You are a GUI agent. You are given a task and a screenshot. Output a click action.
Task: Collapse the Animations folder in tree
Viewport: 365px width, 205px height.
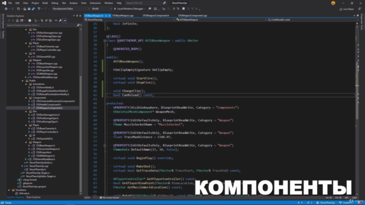[x=26, y=84]
